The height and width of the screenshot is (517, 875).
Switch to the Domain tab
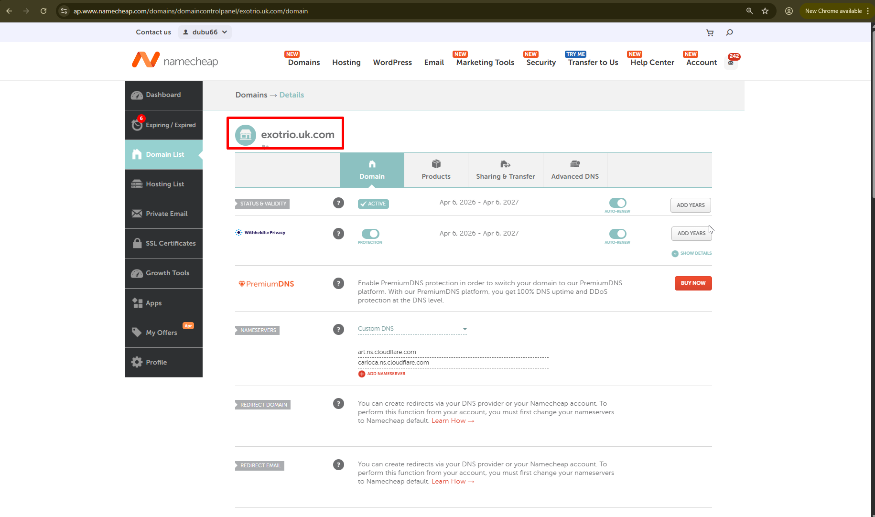coord(372,170)
